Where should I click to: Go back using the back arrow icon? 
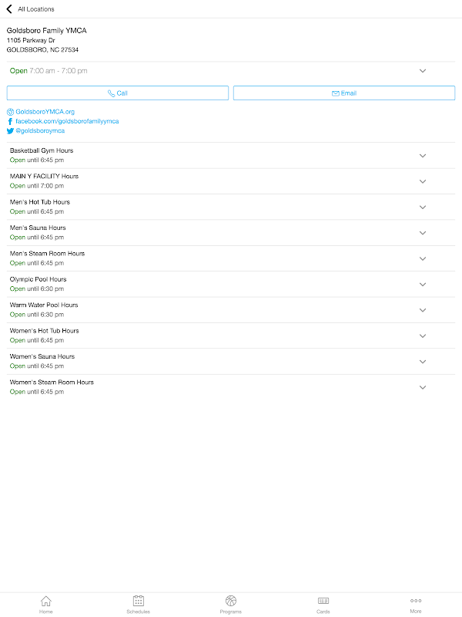point(9,8)
